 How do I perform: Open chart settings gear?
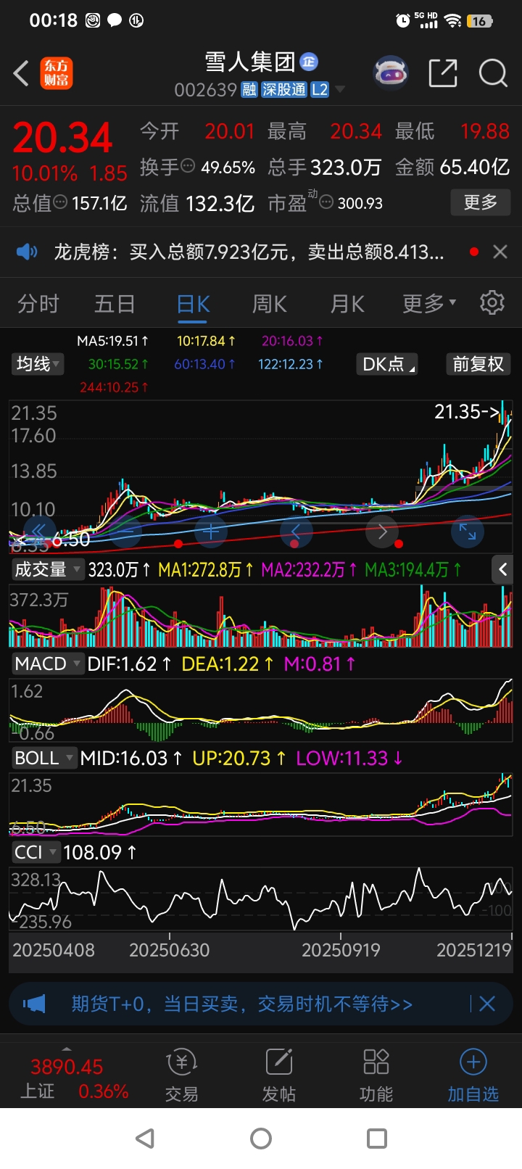pos(492,302)
